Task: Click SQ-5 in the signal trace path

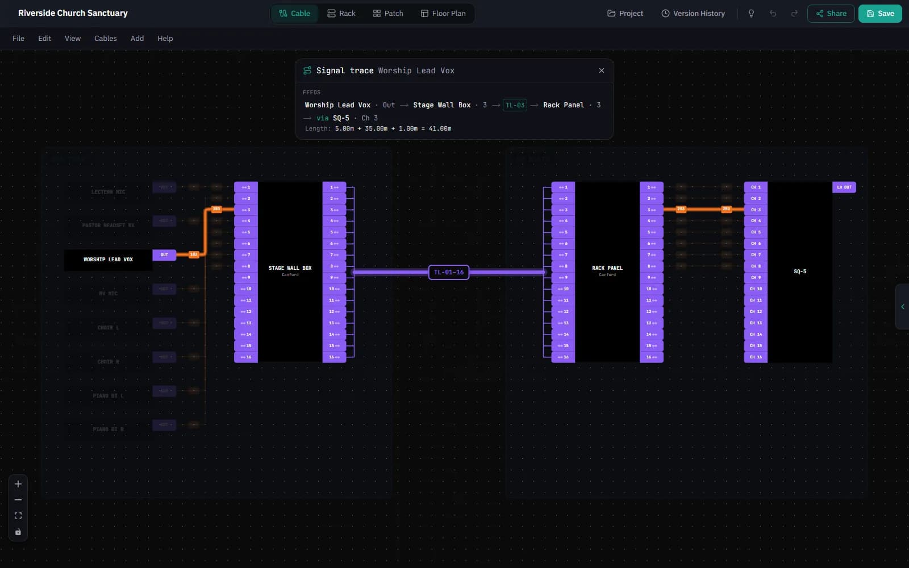Action: click(341, 118)
